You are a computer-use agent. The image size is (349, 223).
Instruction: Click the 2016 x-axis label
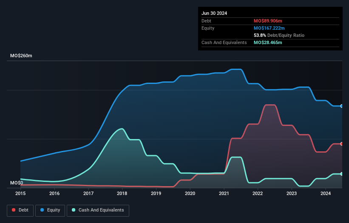coord(54,193)
